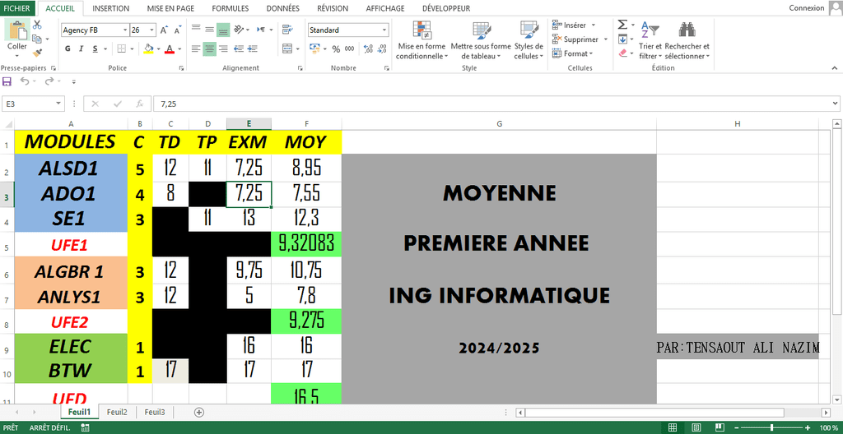Click the zoom slider handle
Viewport: 843px width, 434px height.
click(x=772, y=427)
